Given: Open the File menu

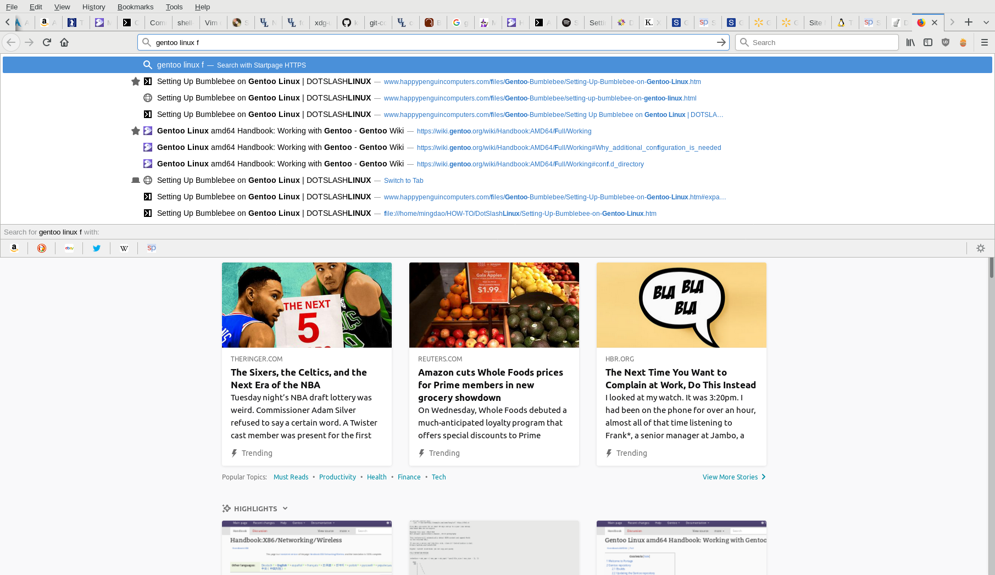Looking at the screenshot, I should (x=12, y=7).
